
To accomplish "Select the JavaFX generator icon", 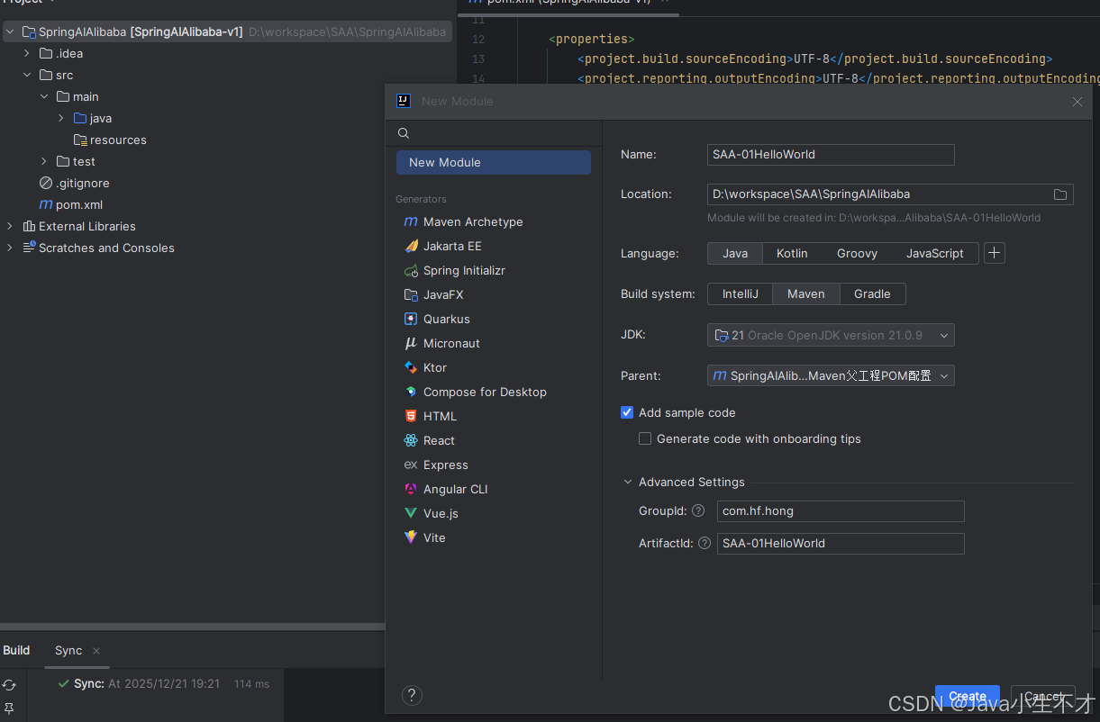I will (x=411, y=294).
